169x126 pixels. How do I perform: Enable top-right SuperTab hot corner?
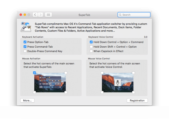66,73
